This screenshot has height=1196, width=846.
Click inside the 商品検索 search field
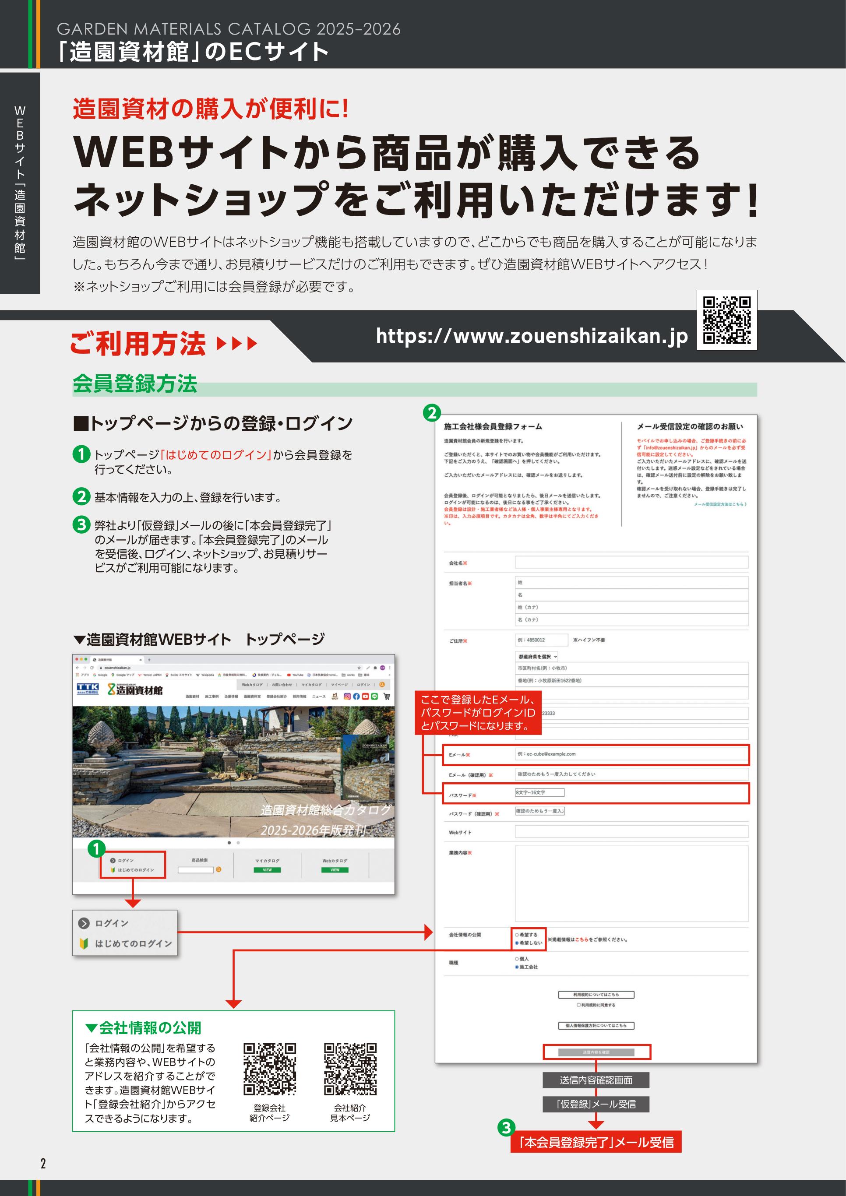pos(196,869)
